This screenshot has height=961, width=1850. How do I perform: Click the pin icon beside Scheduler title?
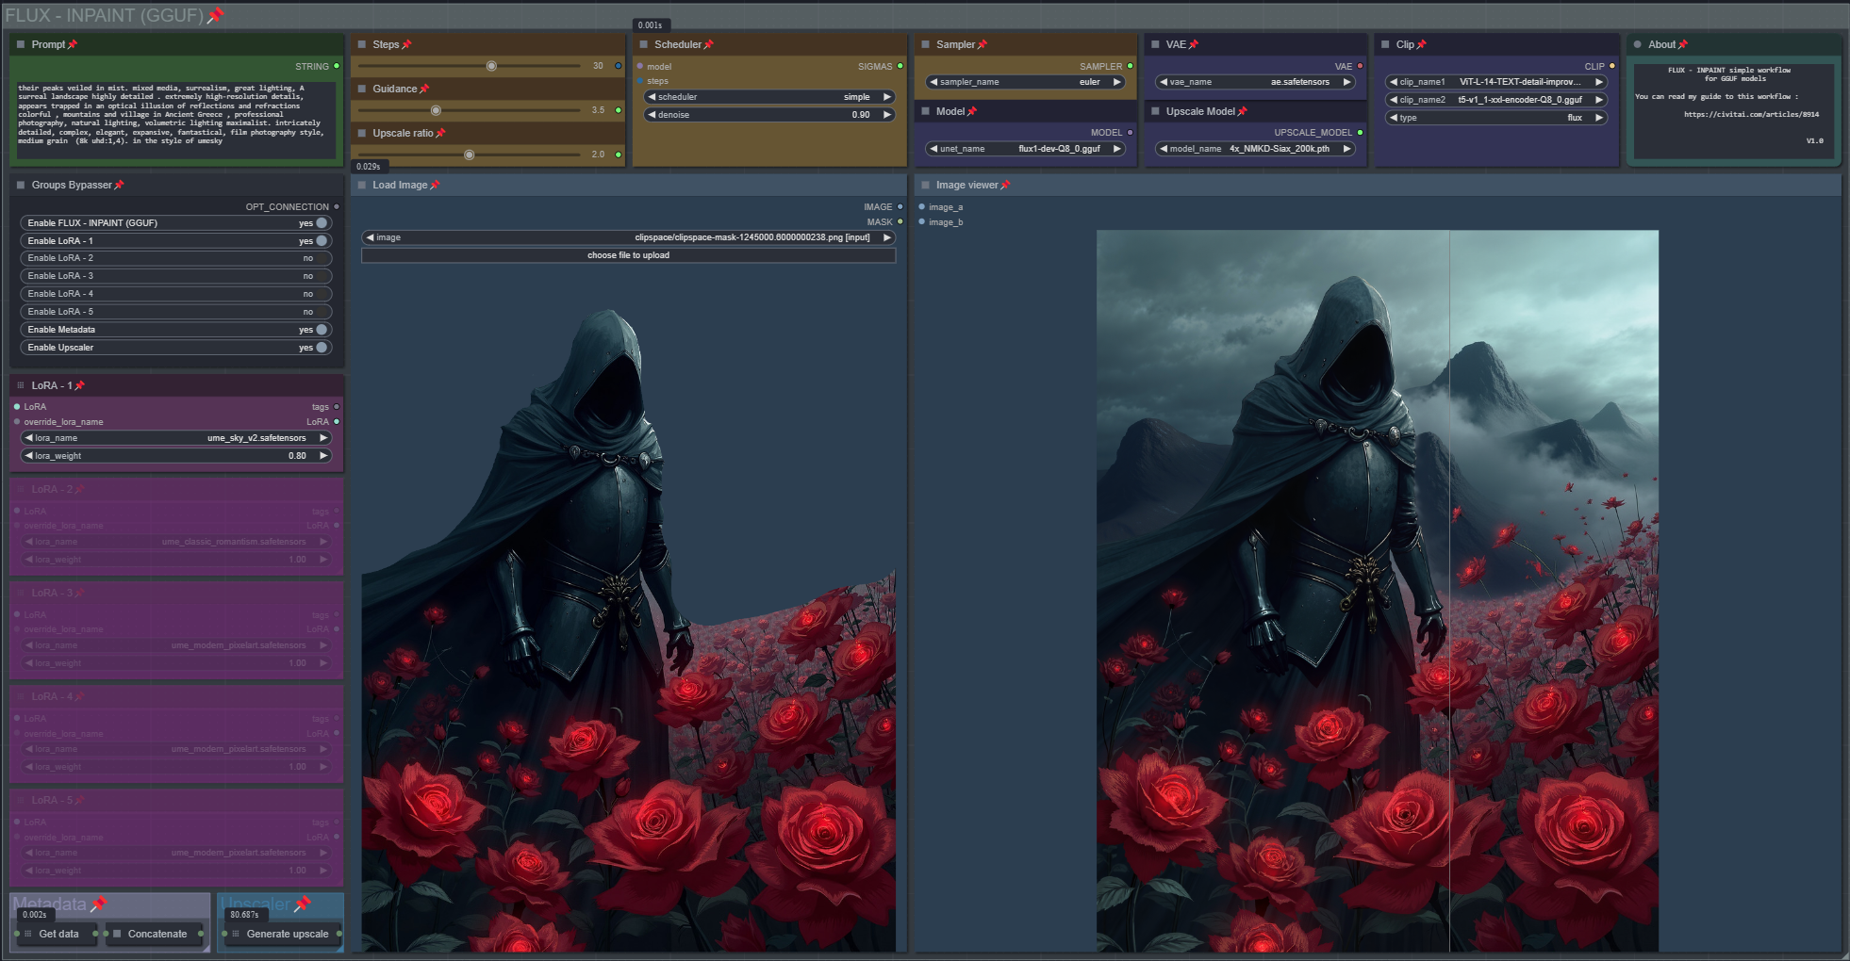point(709,44)
